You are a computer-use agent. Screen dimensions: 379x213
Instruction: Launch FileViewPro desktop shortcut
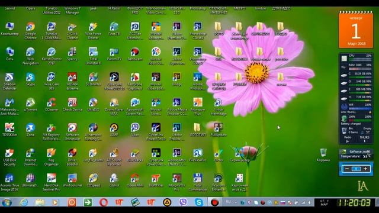point(198,154)
